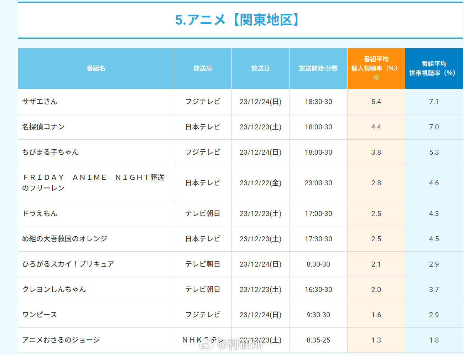Click フジテレビ in the サザエさん row

pos(203,102)
